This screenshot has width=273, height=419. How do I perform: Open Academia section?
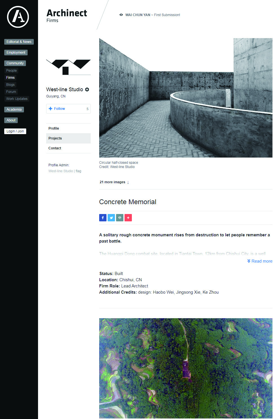click(14, 110)
